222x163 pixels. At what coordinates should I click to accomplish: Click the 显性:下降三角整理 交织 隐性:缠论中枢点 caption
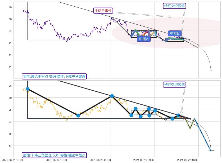tap(54, 155)
